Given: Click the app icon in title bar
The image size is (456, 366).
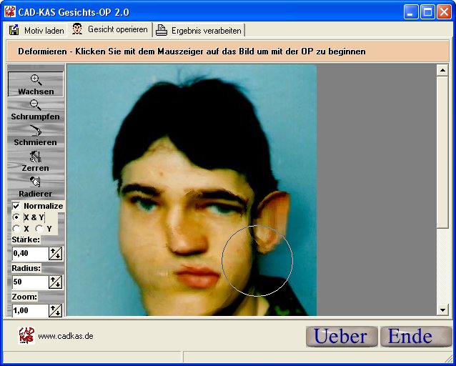Looking at the screenshot, I should tap(10, 11).
